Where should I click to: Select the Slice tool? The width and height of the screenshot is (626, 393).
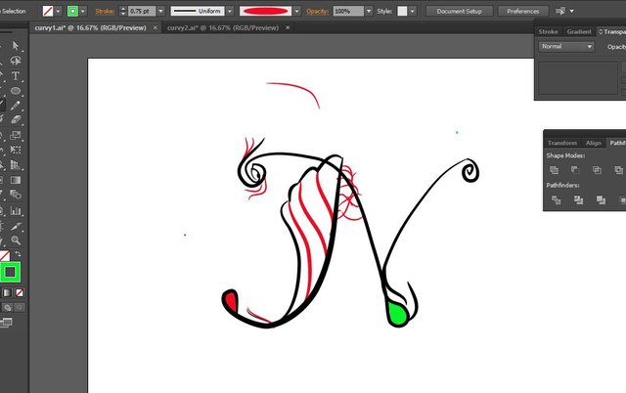point(16,226)
